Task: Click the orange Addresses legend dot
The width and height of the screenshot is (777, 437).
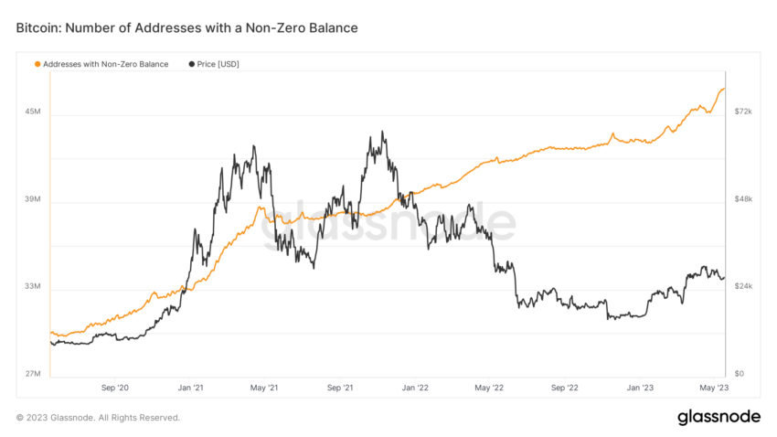Action: tap(37, 64)
